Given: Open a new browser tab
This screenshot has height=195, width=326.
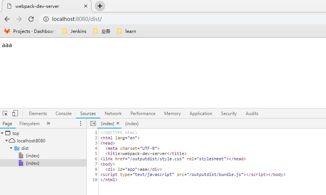Looking at the screenshot, I should coord(100,6).
